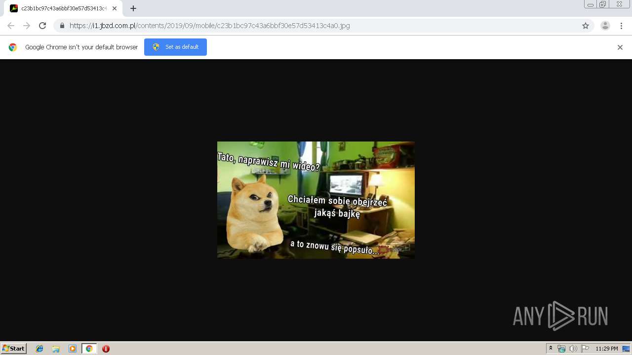
Task: Open the clock showing 11:29 PM
Action: (606, 349)
